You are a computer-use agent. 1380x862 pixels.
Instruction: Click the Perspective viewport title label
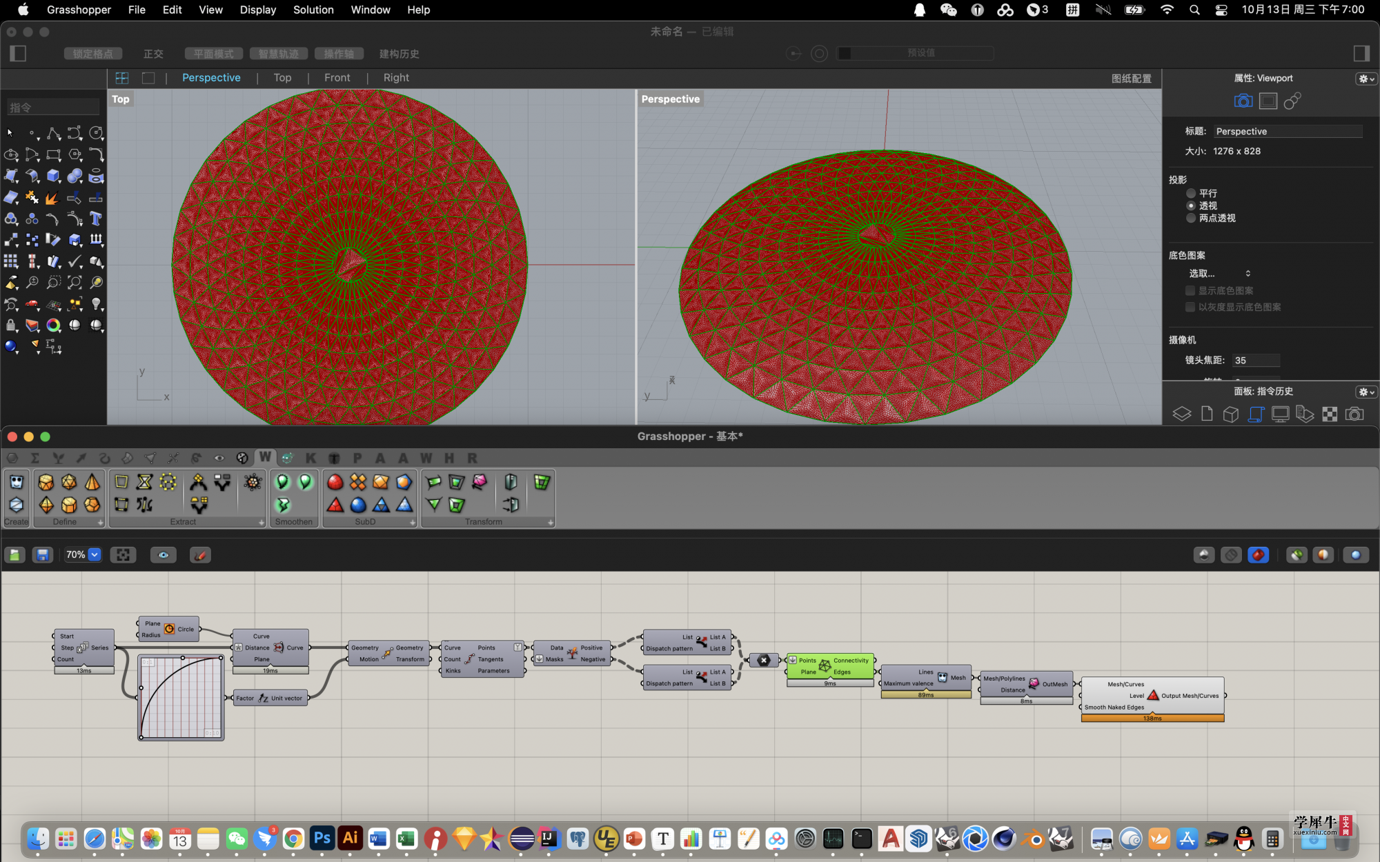click(670, 99)
